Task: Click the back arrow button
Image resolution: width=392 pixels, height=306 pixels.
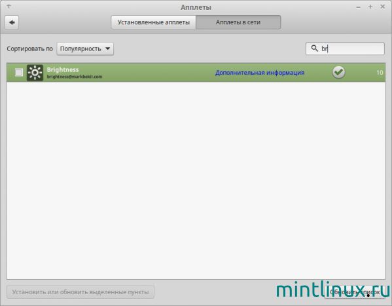Action: pyautogui.click(x=12, y=22)
